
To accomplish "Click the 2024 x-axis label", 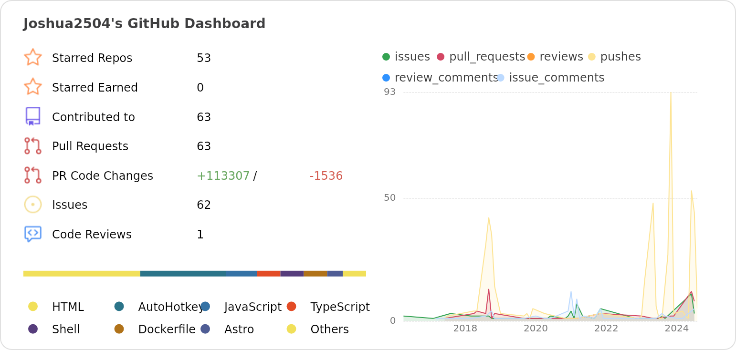I will (x=677, y=329).
